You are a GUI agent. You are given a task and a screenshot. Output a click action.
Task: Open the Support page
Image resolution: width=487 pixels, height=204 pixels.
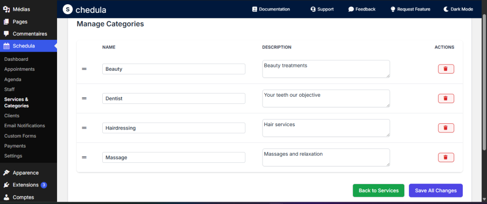[x=321, y=9]
